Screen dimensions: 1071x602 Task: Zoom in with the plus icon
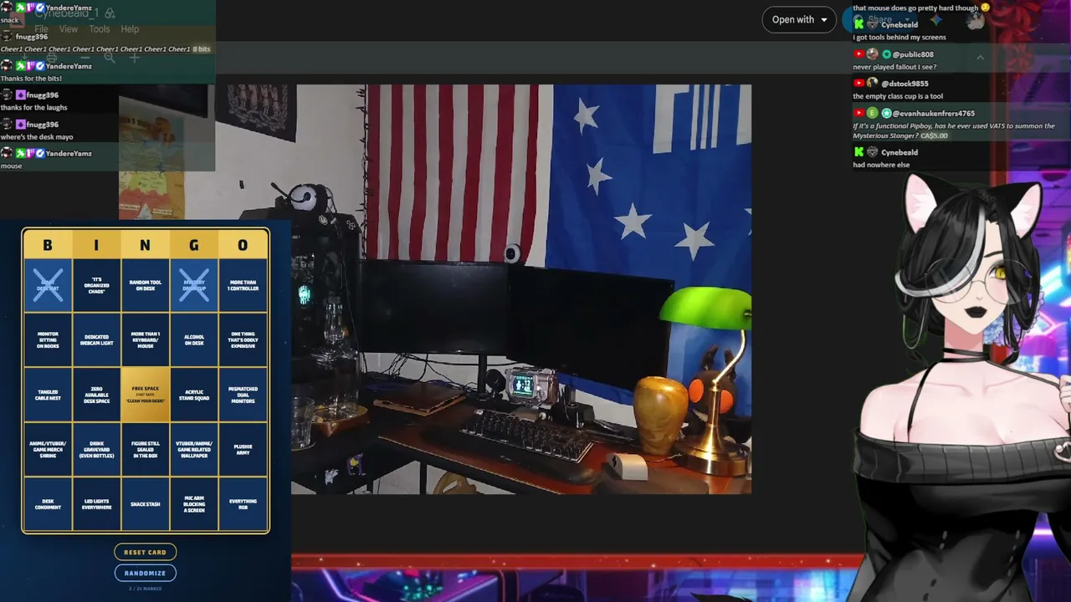coord(134,58)
